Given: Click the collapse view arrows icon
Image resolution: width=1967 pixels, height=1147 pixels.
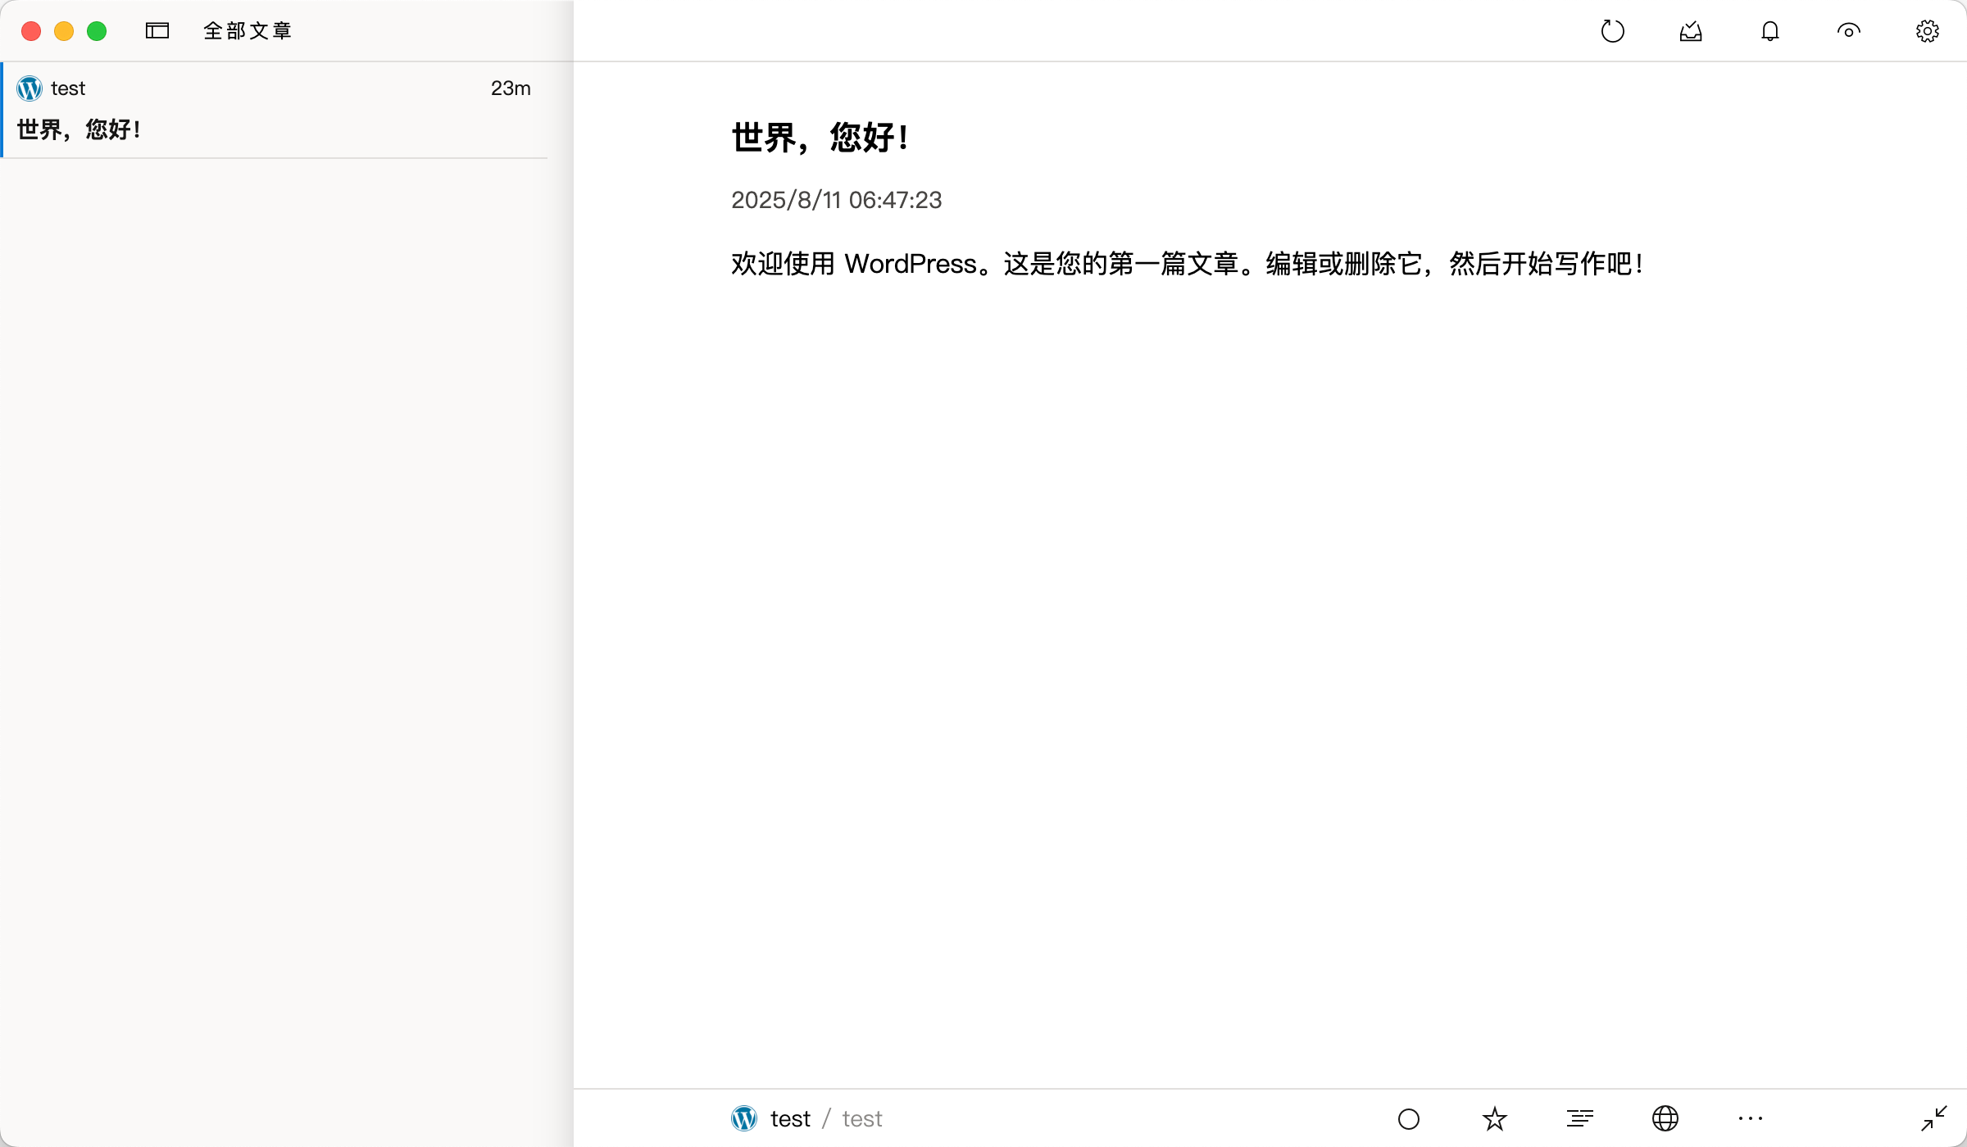Looking at the screenshot, I should (x=1933, y=1118).
